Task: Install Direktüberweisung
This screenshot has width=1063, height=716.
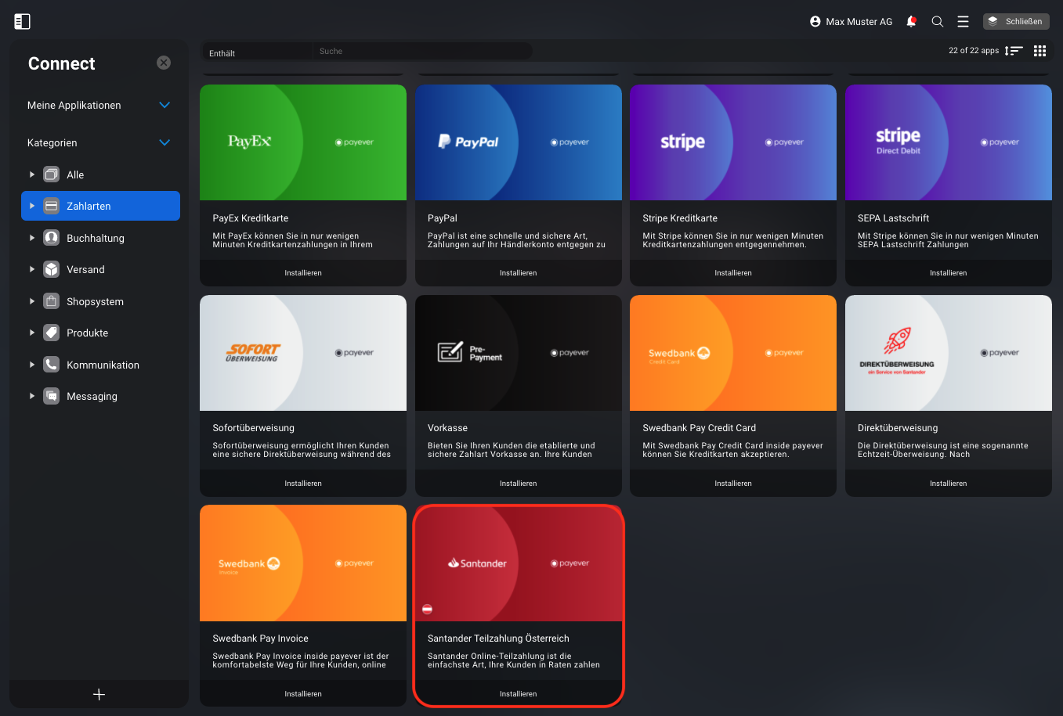Action: 949,484
